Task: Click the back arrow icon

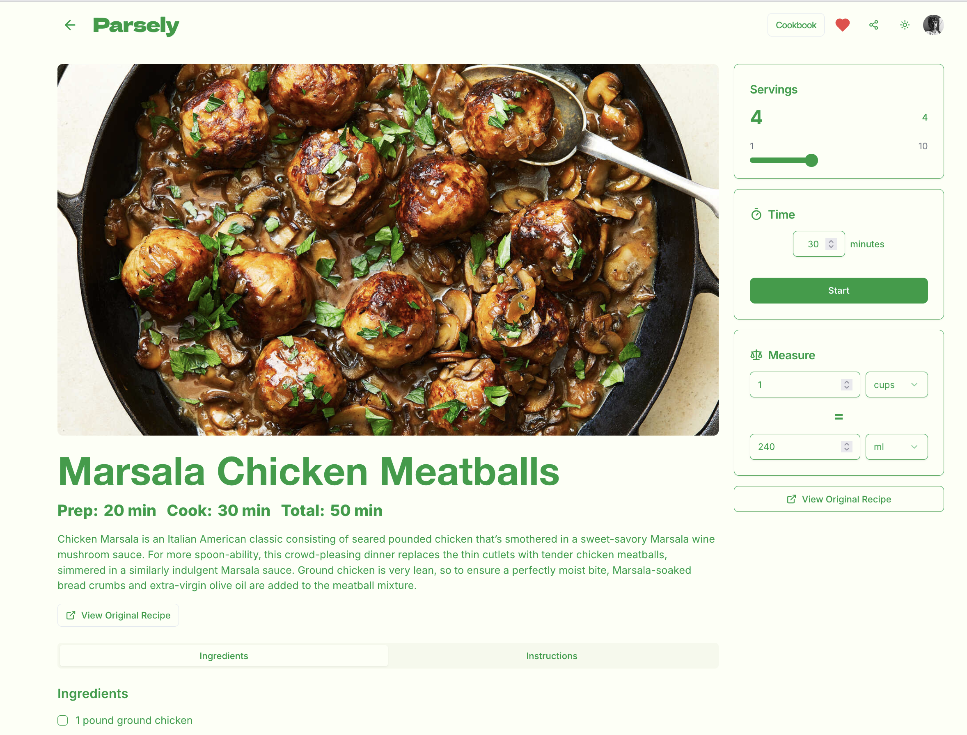Action: (x=70, y=25)
